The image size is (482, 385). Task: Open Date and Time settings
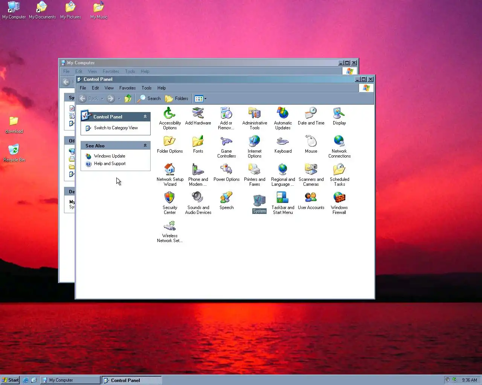(x=311, y=116)
